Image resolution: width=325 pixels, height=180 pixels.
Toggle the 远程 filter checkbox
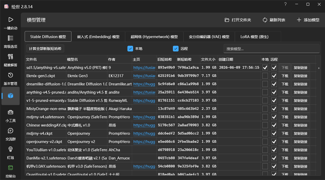coord(176,48)
